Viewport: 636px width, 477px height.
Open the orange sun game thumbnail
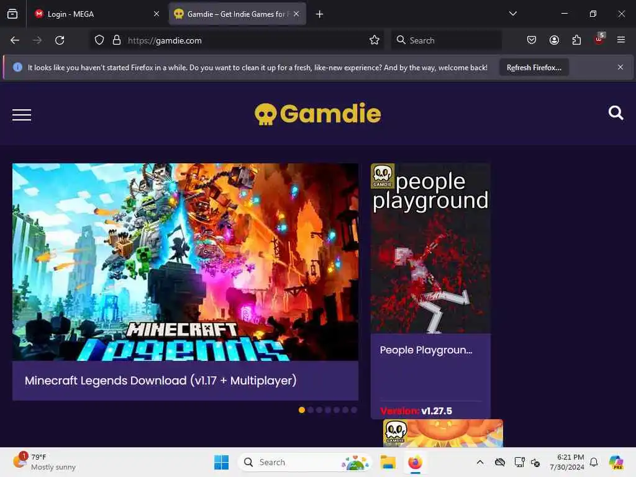point(443,433)
